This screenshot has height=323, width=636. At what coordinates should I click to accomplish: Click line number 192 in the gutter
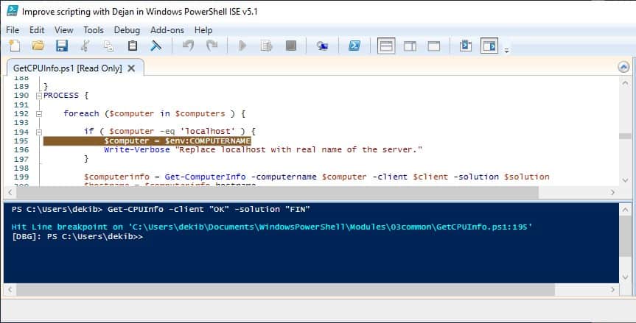[x=21, y=114]
